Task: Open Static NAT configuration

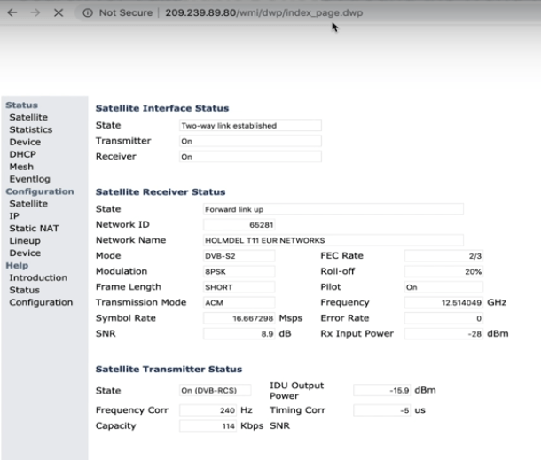Action: coord(34,229)
